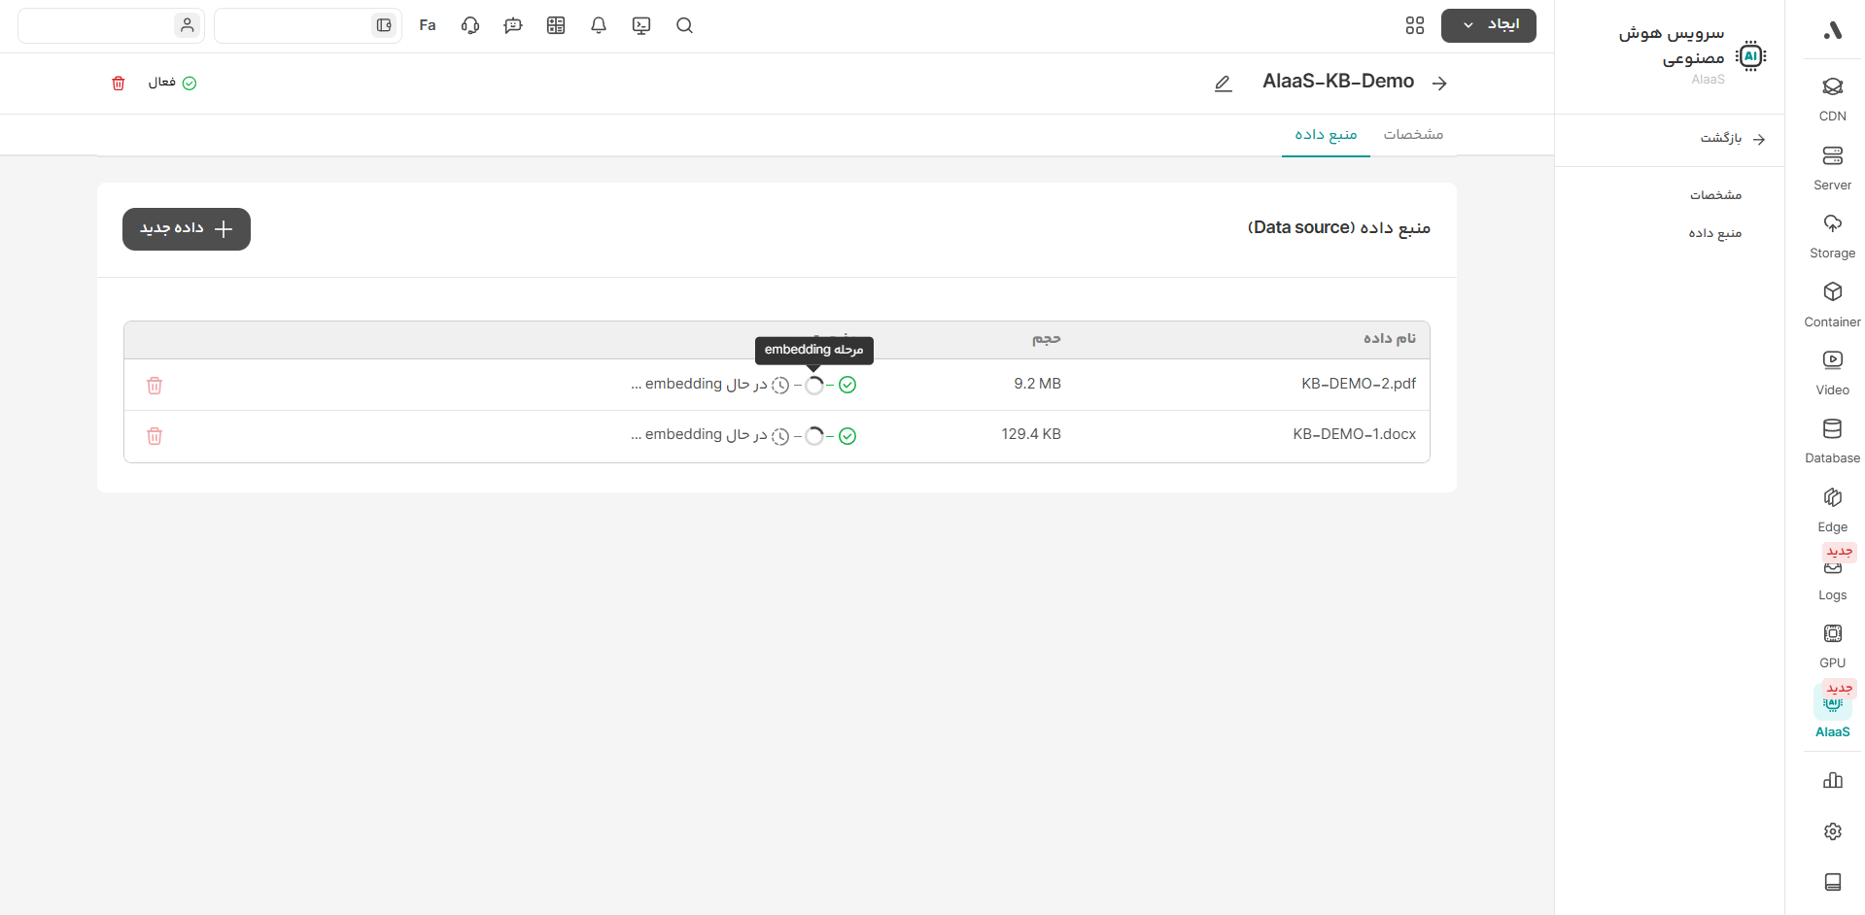Click the داده جدید add button

[x=187, y=229]
